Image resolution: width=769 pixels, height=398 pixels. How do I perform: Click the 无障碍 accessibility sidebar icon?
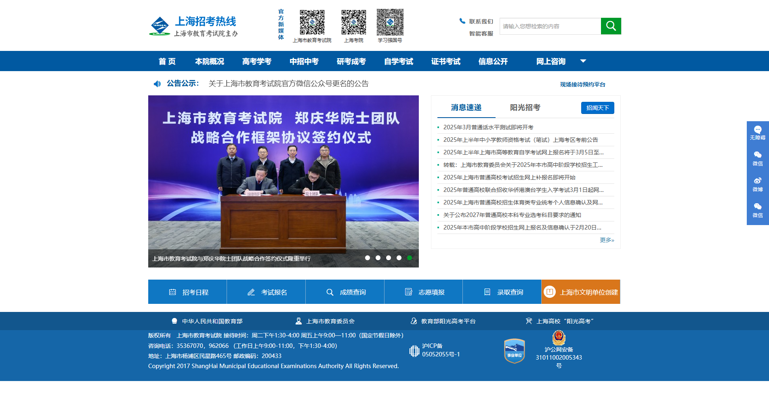[758, 129]
